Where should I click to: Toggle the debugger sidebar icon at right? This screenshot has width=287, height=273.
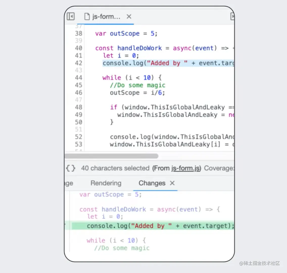point(232,16)
